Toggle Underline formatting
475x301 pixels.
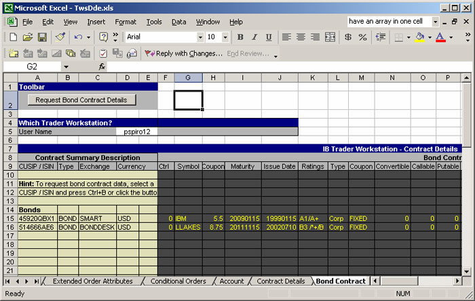point(269,37)
